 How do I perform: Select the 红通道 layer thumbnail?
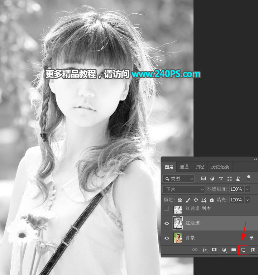tap(178, 223)
